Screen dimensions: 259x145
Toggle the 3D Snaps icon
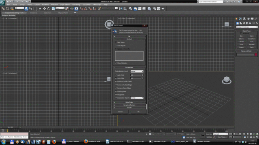pos(82,8)
